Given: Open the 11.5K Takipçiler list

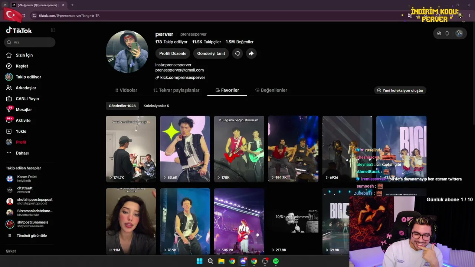Looking at the screenshot, I should (x=207, y=42).
